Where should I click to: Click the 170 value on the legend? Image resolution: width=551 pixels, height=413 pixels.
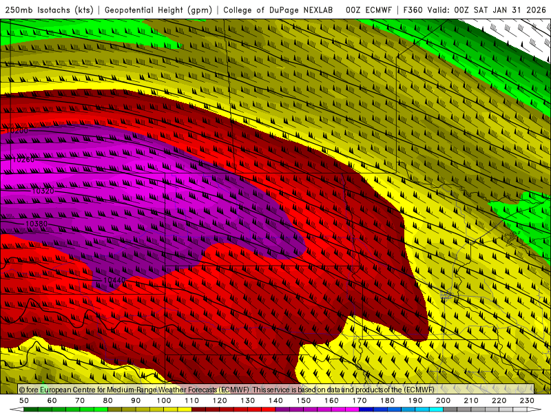360,401
